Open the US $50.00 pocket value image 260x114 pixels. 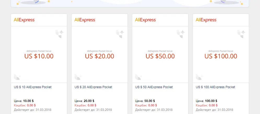click(160, 55)
